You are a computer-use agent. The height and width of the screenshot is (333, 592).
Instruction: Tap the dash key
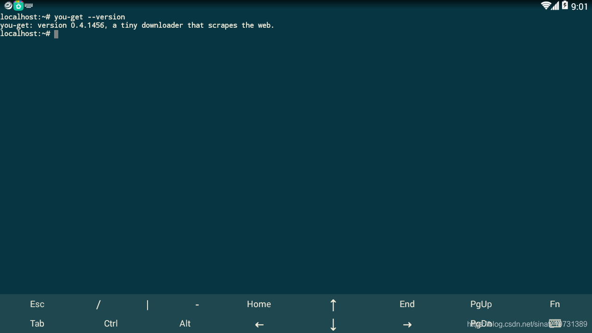(x=197, y=304)
